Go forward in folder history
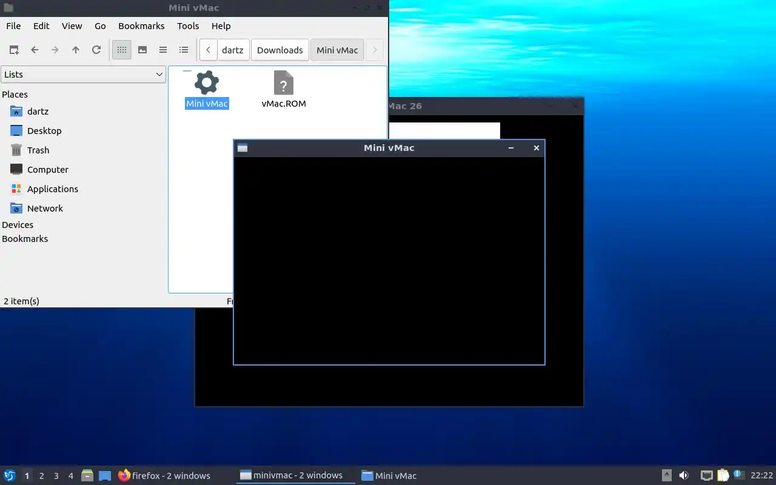776x485 pixels. [55, 50]
